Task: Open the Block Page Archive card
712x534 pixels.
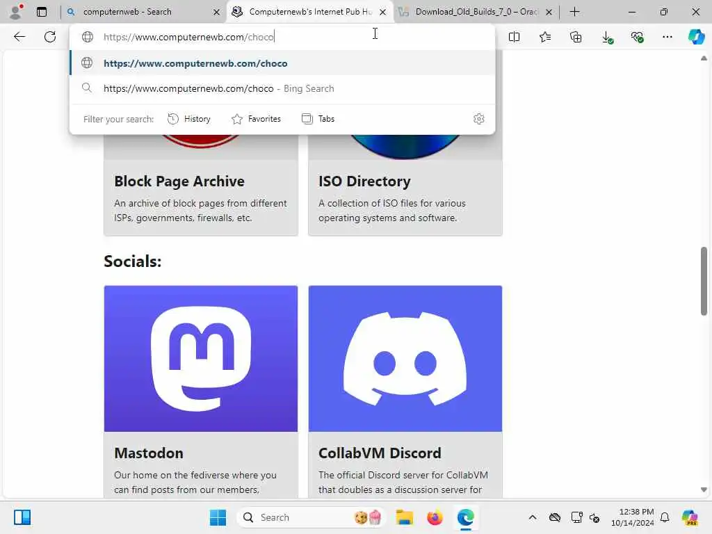Action: point(201,185)
